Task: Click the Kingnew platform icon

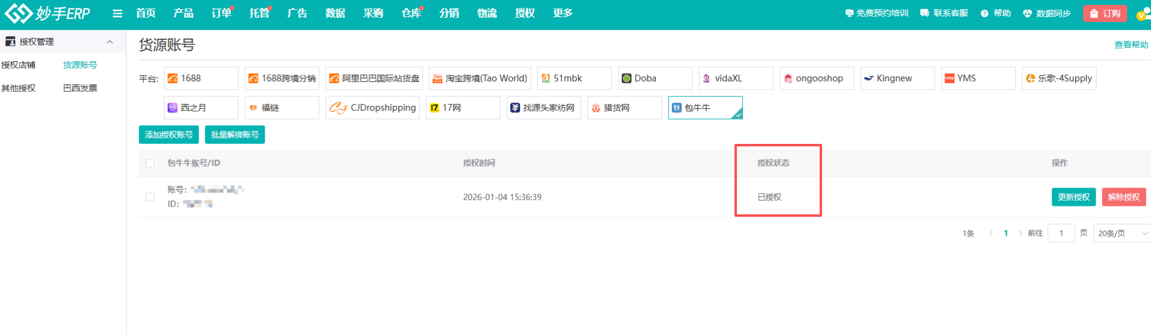Action: point(869,78)
